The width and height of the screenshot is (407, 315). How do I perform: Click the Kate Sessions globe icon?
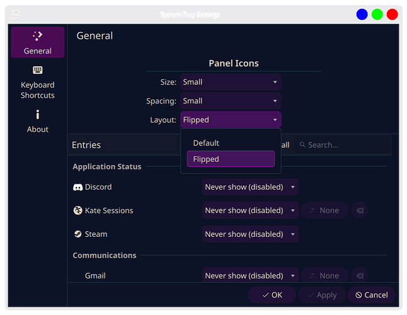tap(78, 210)
